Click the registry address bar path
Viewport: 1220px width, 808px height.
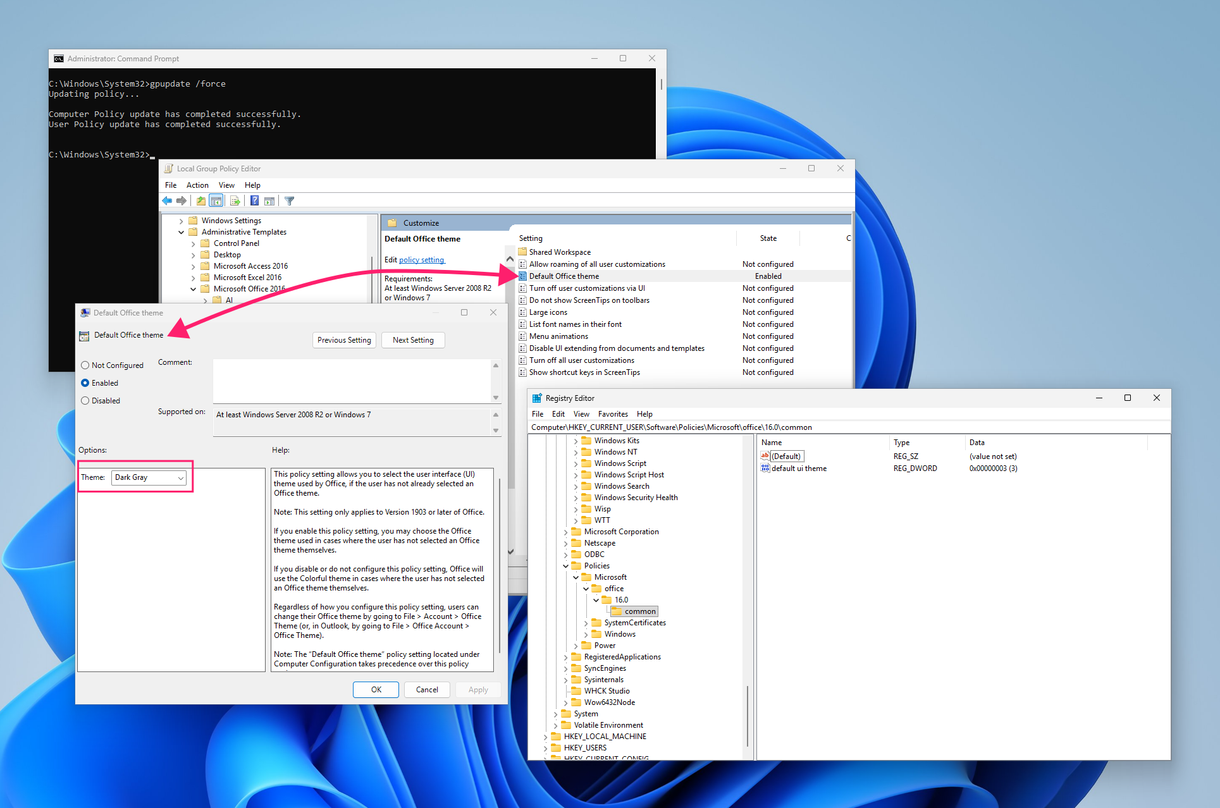(x=849, y=427)
